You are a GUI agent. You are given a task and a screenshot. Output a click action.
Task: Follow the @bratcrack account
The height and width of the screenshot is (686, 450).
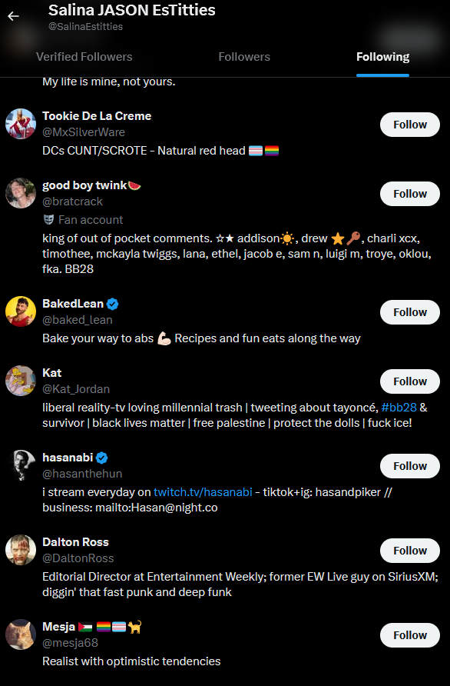[410, 194]
